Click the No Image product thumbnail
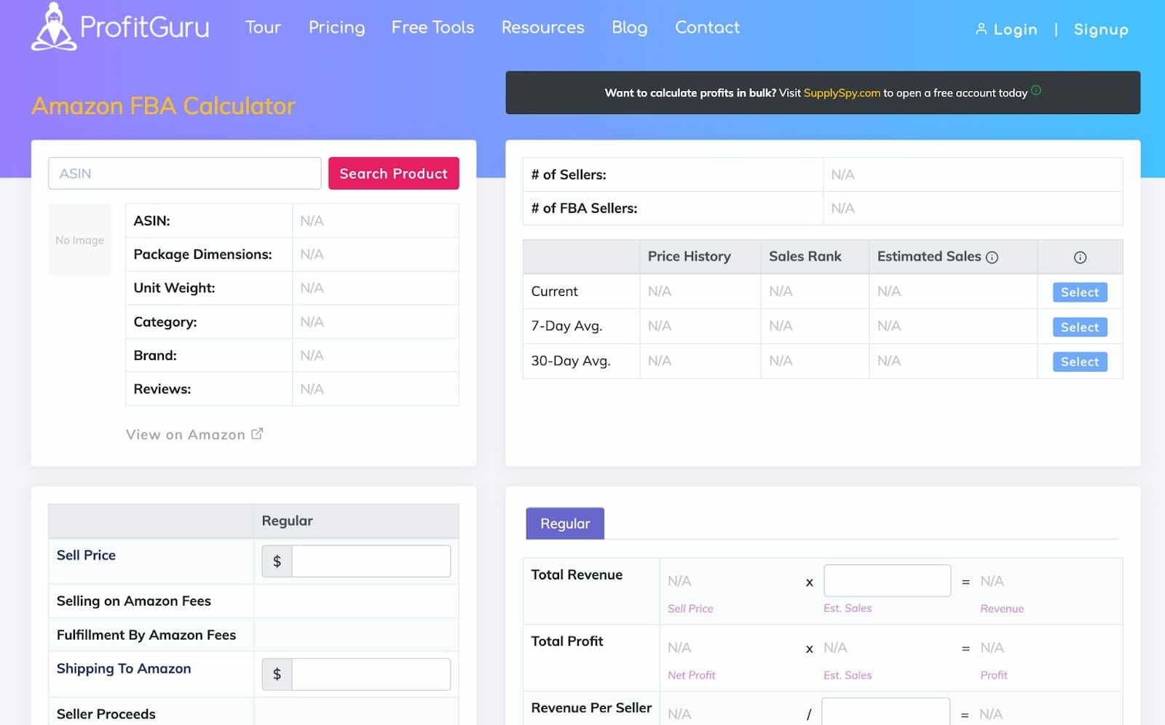This screenshot has width=1165, height=725. pos(79,240)
